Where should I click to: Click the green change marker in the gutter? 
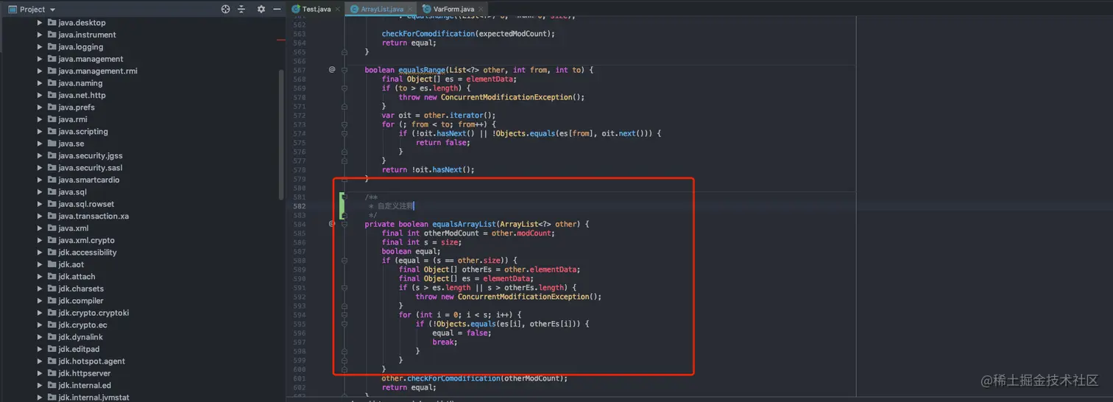[x=342, y=206]
